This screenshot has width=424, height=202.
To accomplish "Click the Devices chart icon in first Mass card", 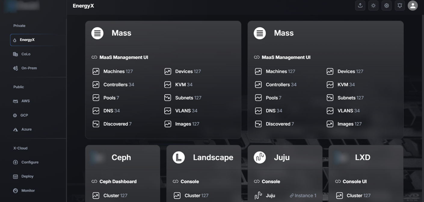I will [x=168, y=72].
